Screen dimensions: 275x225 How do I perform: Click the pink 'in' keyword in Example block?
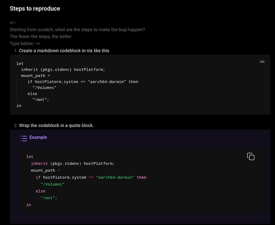[29, 205]
